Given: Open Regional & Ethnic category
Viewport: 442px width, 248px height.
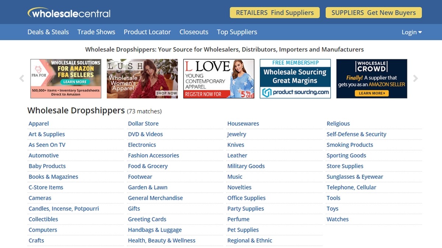Looking at the screenshot, I should [250, 241].
